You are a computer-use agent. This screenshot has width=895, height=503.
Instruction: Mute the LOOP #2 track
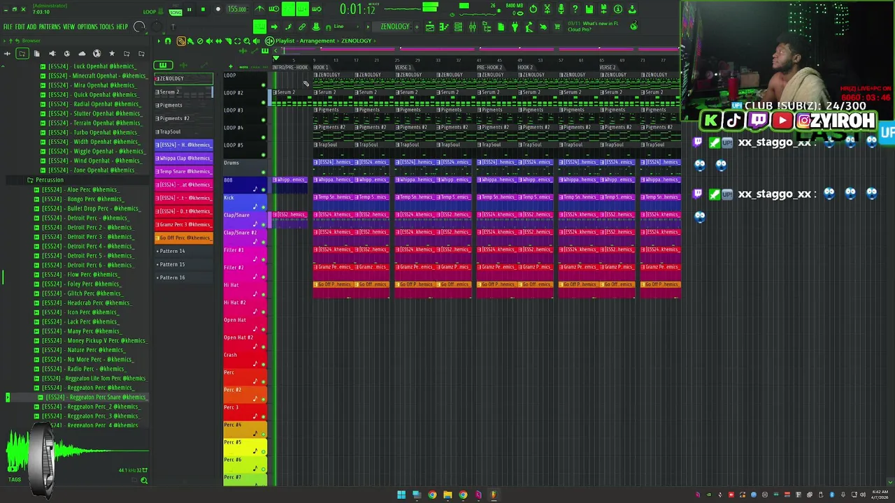pyautogui.click(x=263, y=103)
